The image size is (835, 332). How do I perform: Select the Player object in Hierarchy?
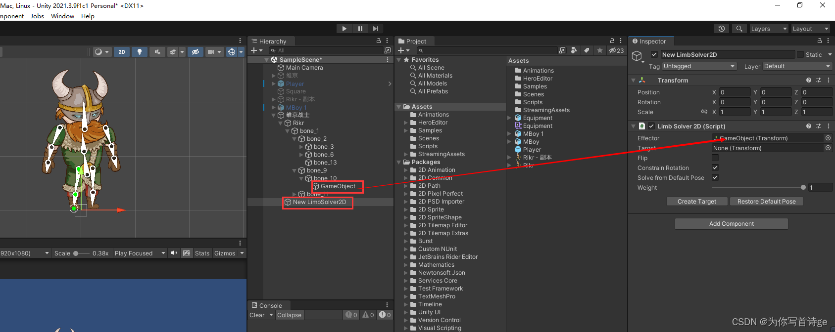[295, 84]
